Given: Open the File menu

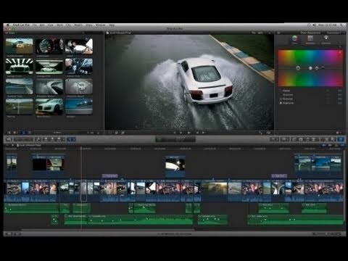Looking at the screenshot, I should pyautogui.click(x=35, y=25).
